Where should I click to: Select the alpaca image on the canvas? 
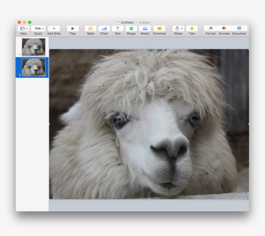149,124
